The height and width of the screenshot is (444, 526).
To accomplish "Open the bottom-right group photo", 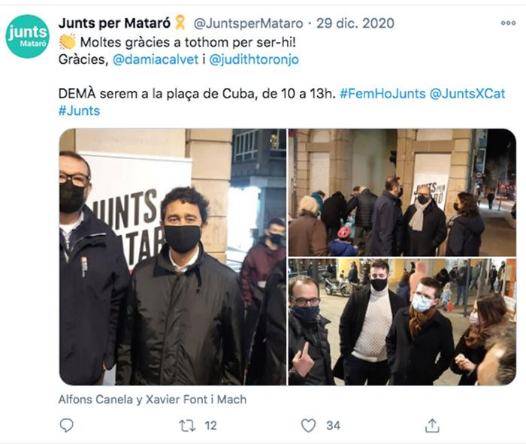I will [x=402, y=322].
